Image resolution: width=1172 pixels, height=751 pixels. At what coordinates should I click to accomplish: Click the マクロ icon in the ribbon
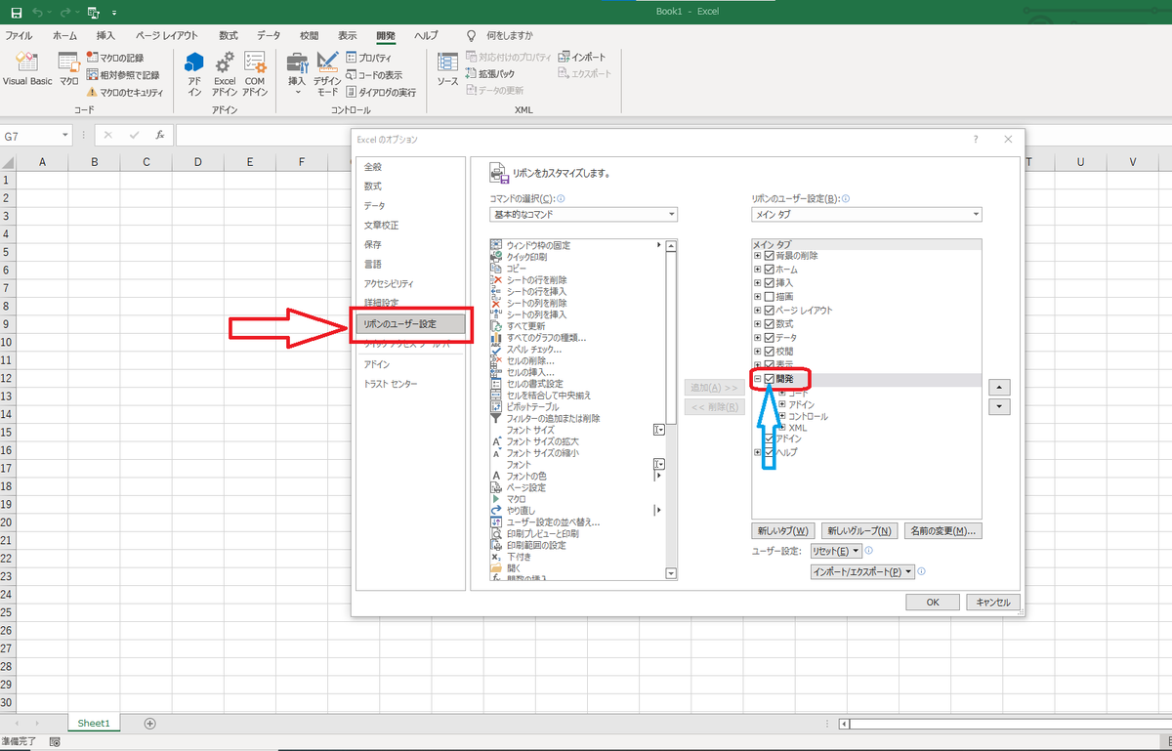point(68,68)
